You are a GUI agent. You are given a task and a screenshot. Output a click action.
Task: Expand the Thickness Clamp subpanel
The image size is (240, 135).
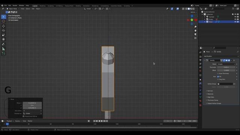[x=213, y=100]
